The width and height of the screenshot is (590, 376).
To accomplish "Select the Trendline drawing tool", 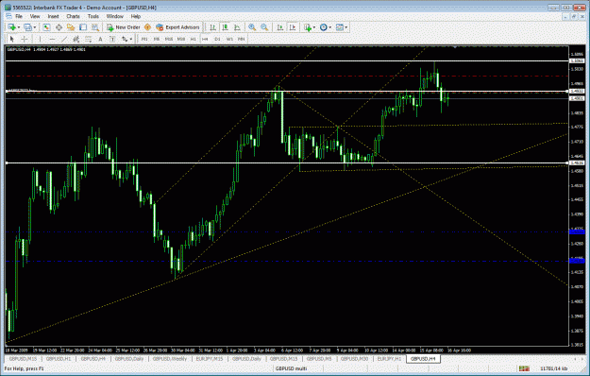I will 64,39.
